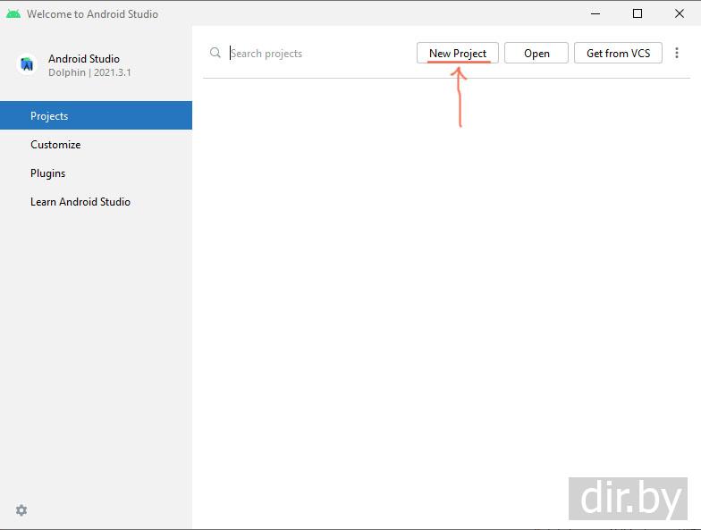Viewport: 701px width, 530px height.
Task: Switch to the Customize section
Action: pyautogui.click(x=55, y=145)
